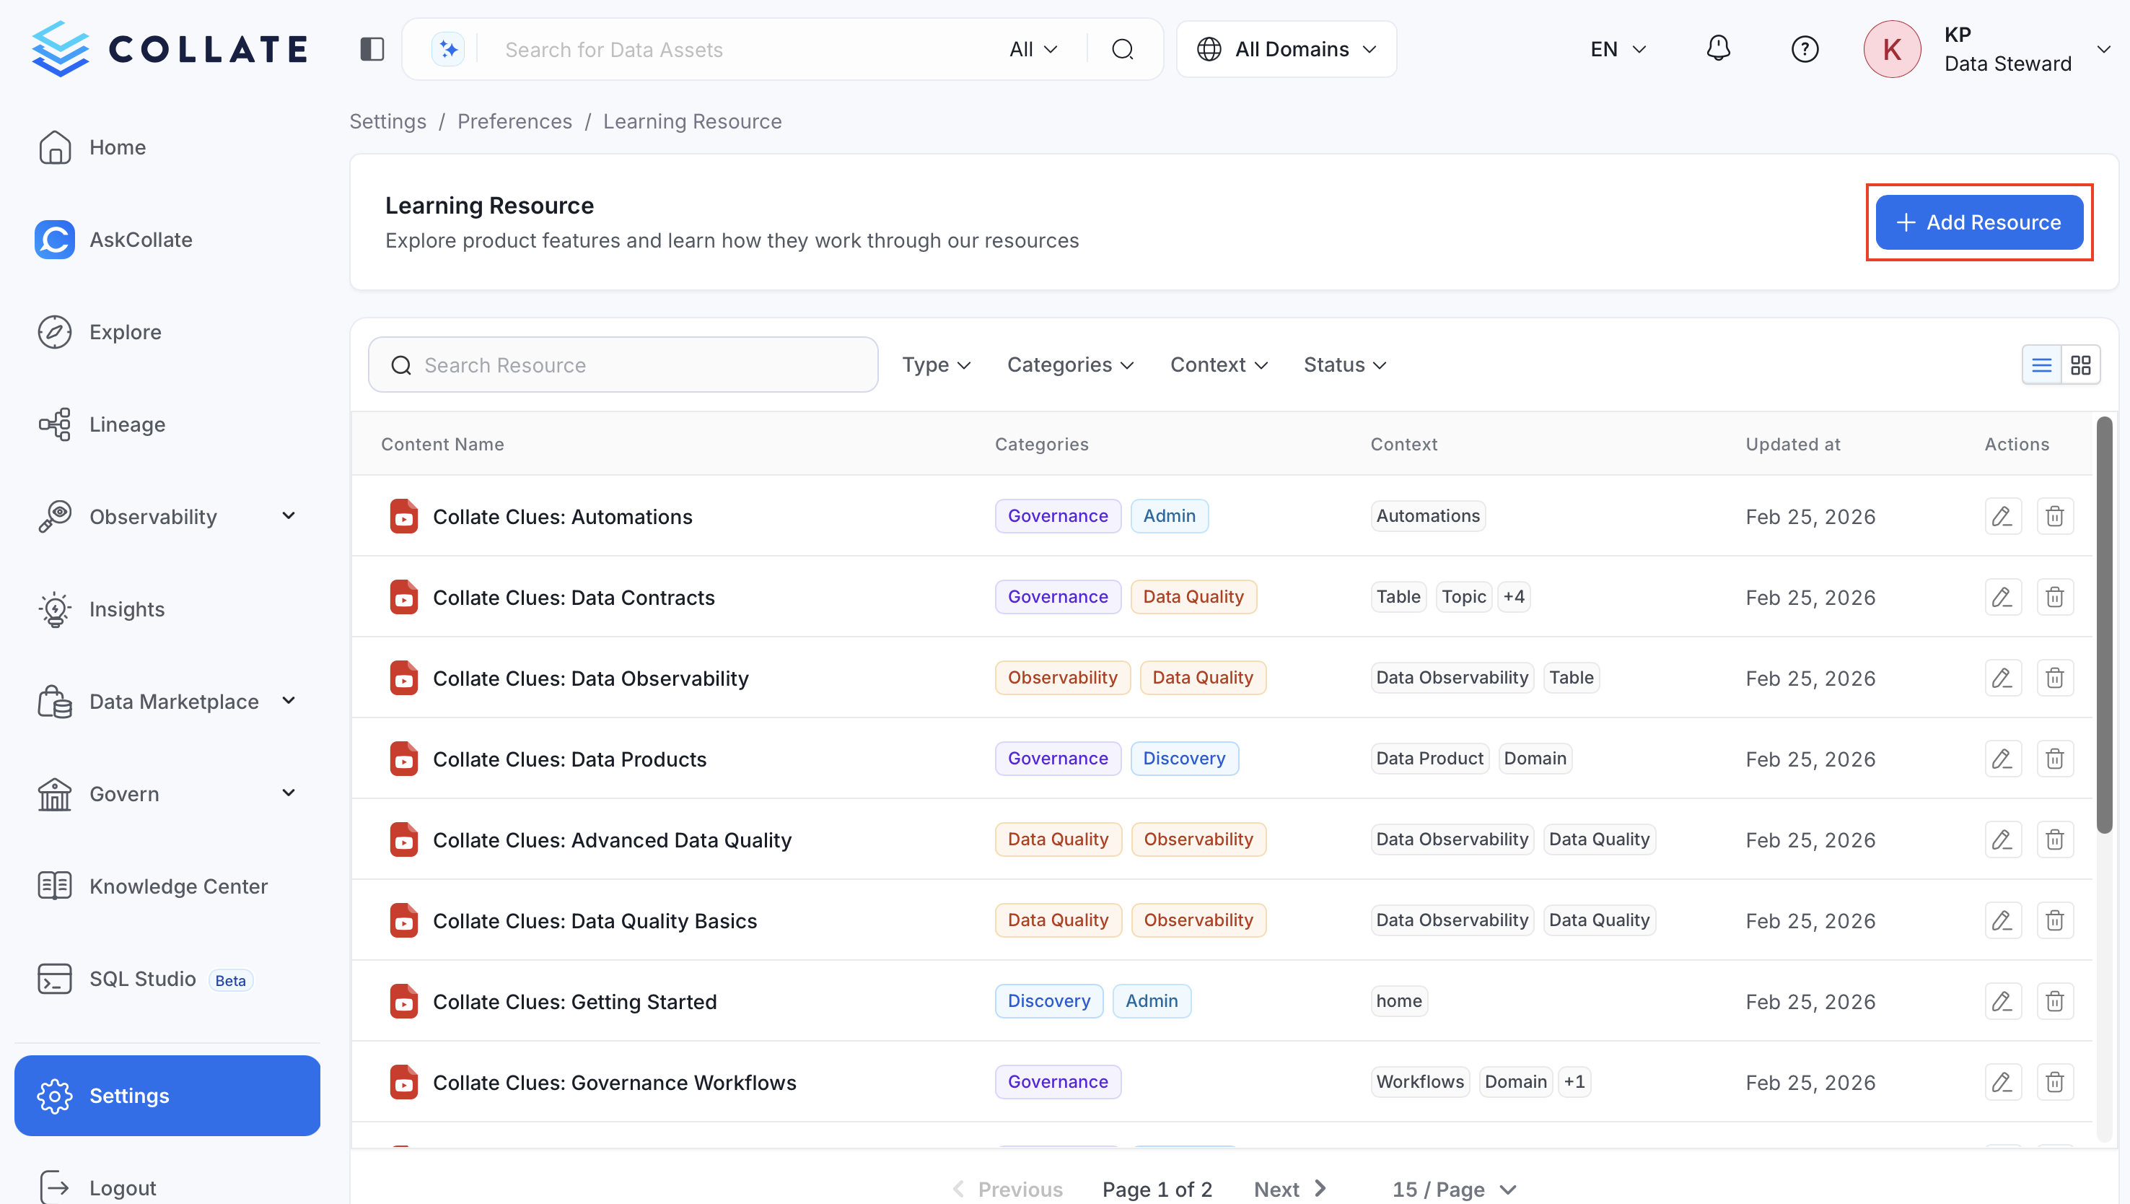Click the AI sparkle search icon
This screenshot has height=1204, width=2130.
point(448,50)
